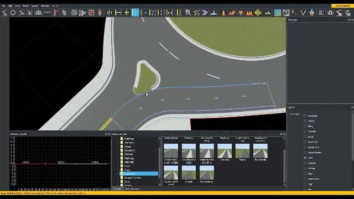Click the speed limit 50 tool icon
Image resolution: width=354 pixels, height=199 pixels.
point(188,13)
